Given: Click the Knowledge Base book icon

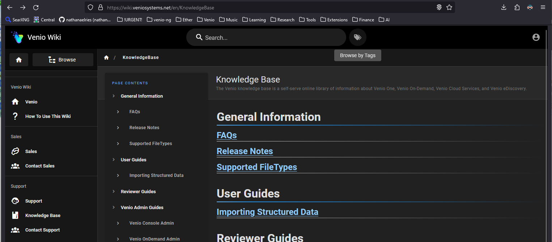Looking at the screenshot, I should pyautogui.click(x=15, y=216).
